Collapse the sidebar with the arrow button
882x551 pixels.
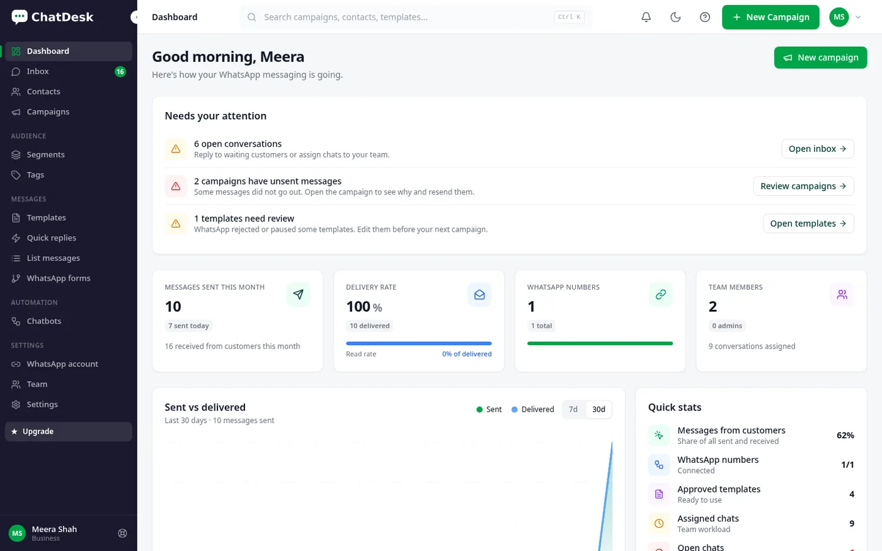[x=135, y=17]
